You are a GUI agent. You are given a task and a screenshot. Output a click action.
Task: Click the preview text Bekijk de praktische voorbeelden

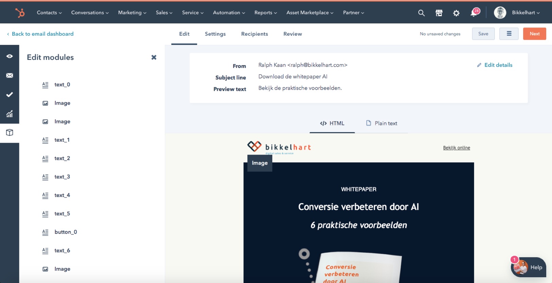300,88
